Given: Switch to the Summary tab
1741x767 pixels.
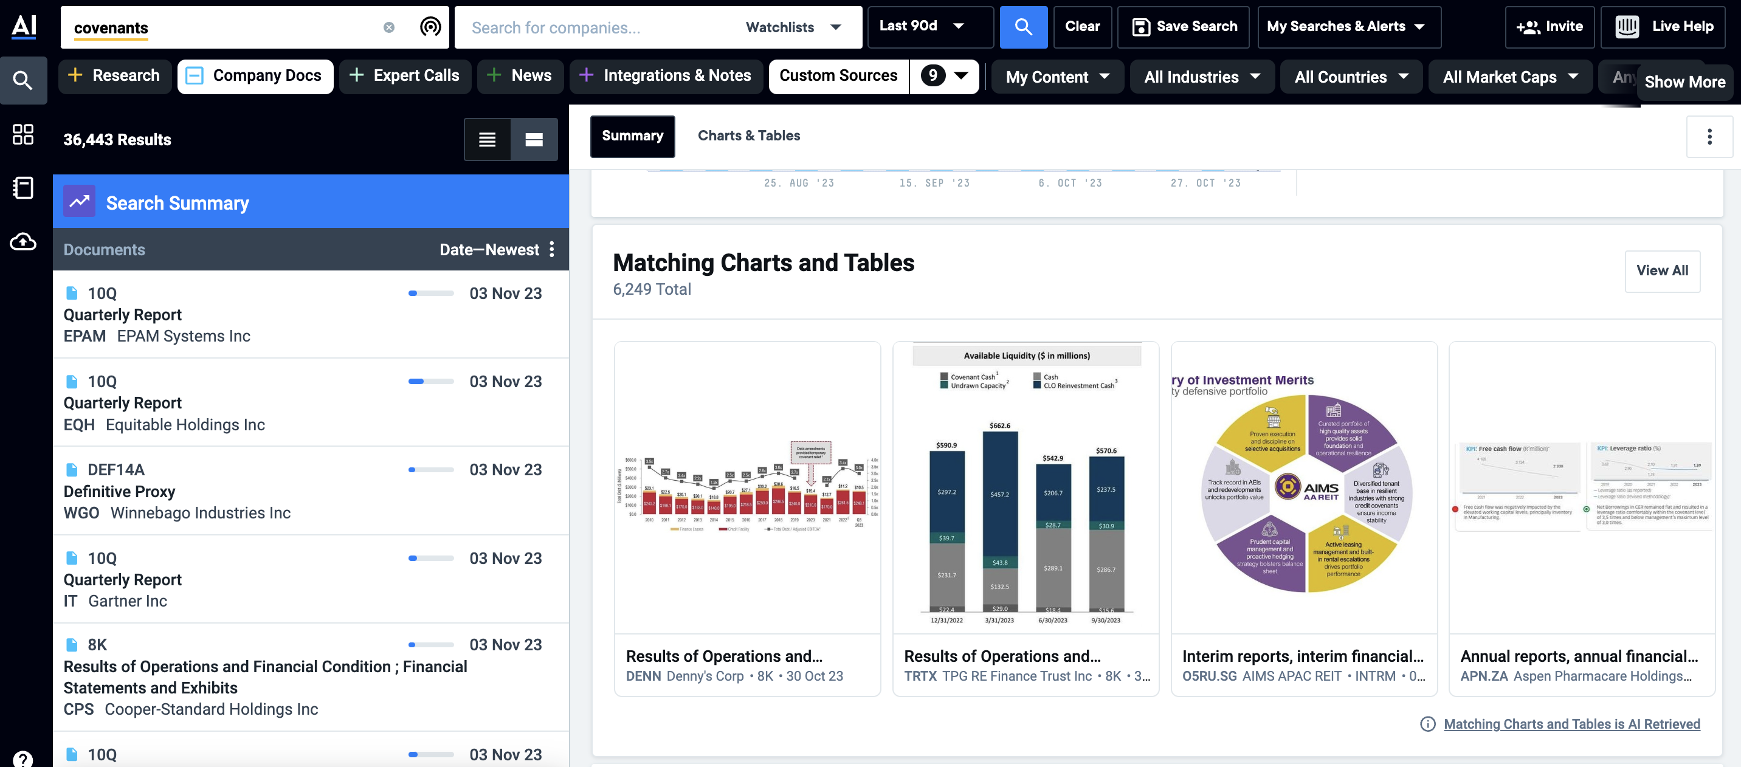Looking at the screenshot, I should (632, 136).
